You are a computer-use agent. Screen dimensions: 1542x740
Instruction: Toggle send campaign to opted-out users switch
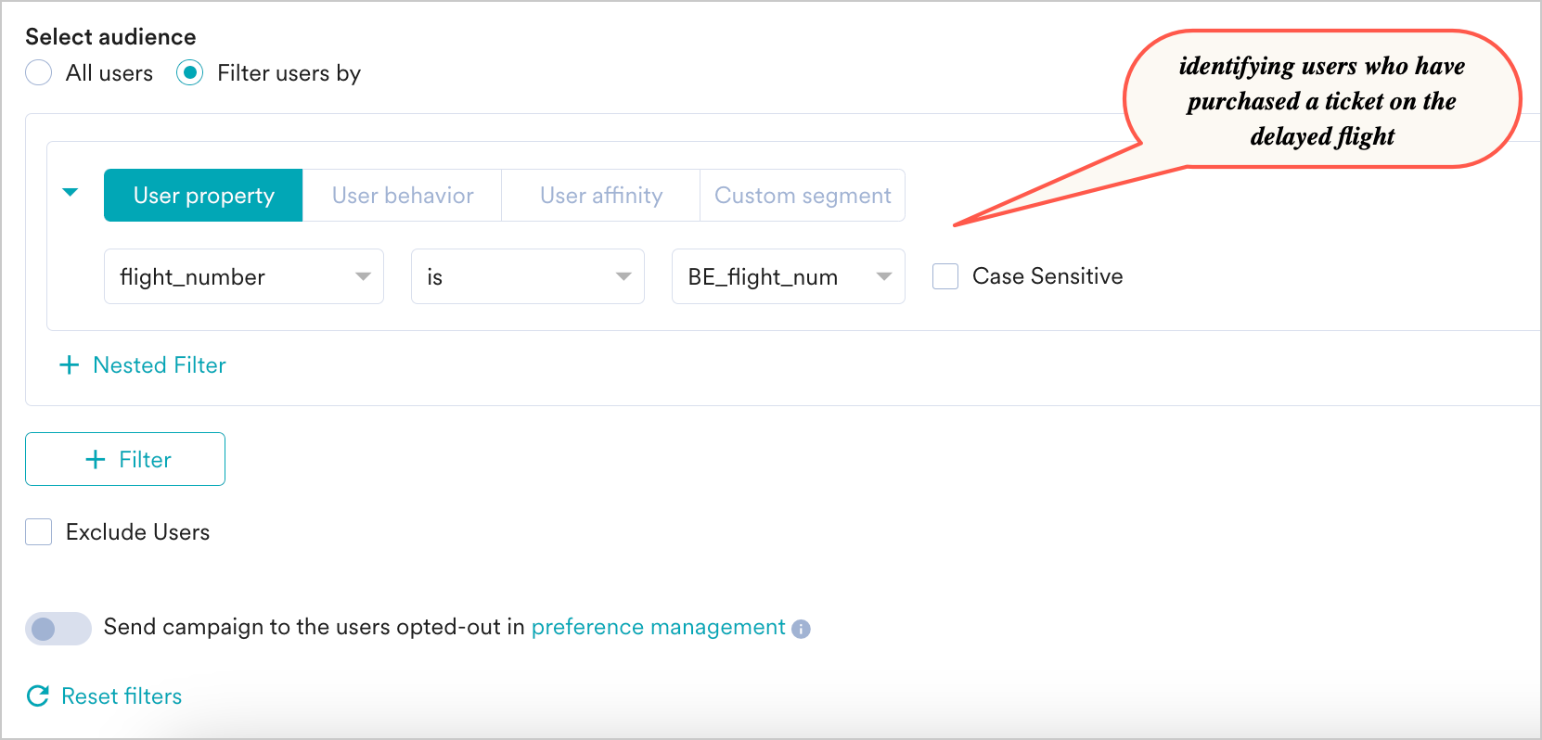tap(58, 629)
